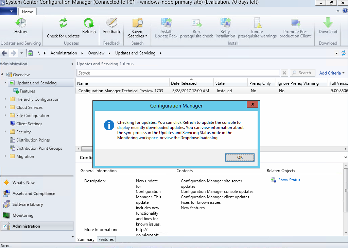Close the Configuration Manager dialog
Image resolution: width=348 pixels, height=248 pixels.
tap(253, 104)
